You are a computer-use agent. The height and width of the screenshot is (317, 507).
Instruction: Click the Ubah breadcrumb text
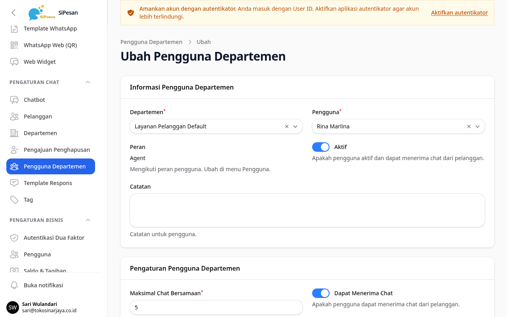204,42
